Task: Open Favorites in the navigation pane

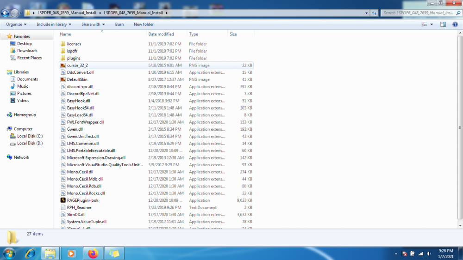Action: [x=22, y=36]
